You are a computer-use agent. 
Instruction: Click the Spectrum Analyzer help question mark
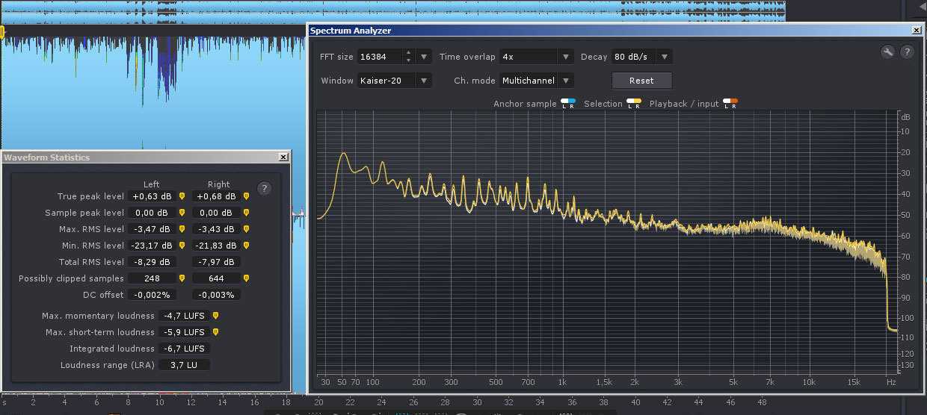907,52
